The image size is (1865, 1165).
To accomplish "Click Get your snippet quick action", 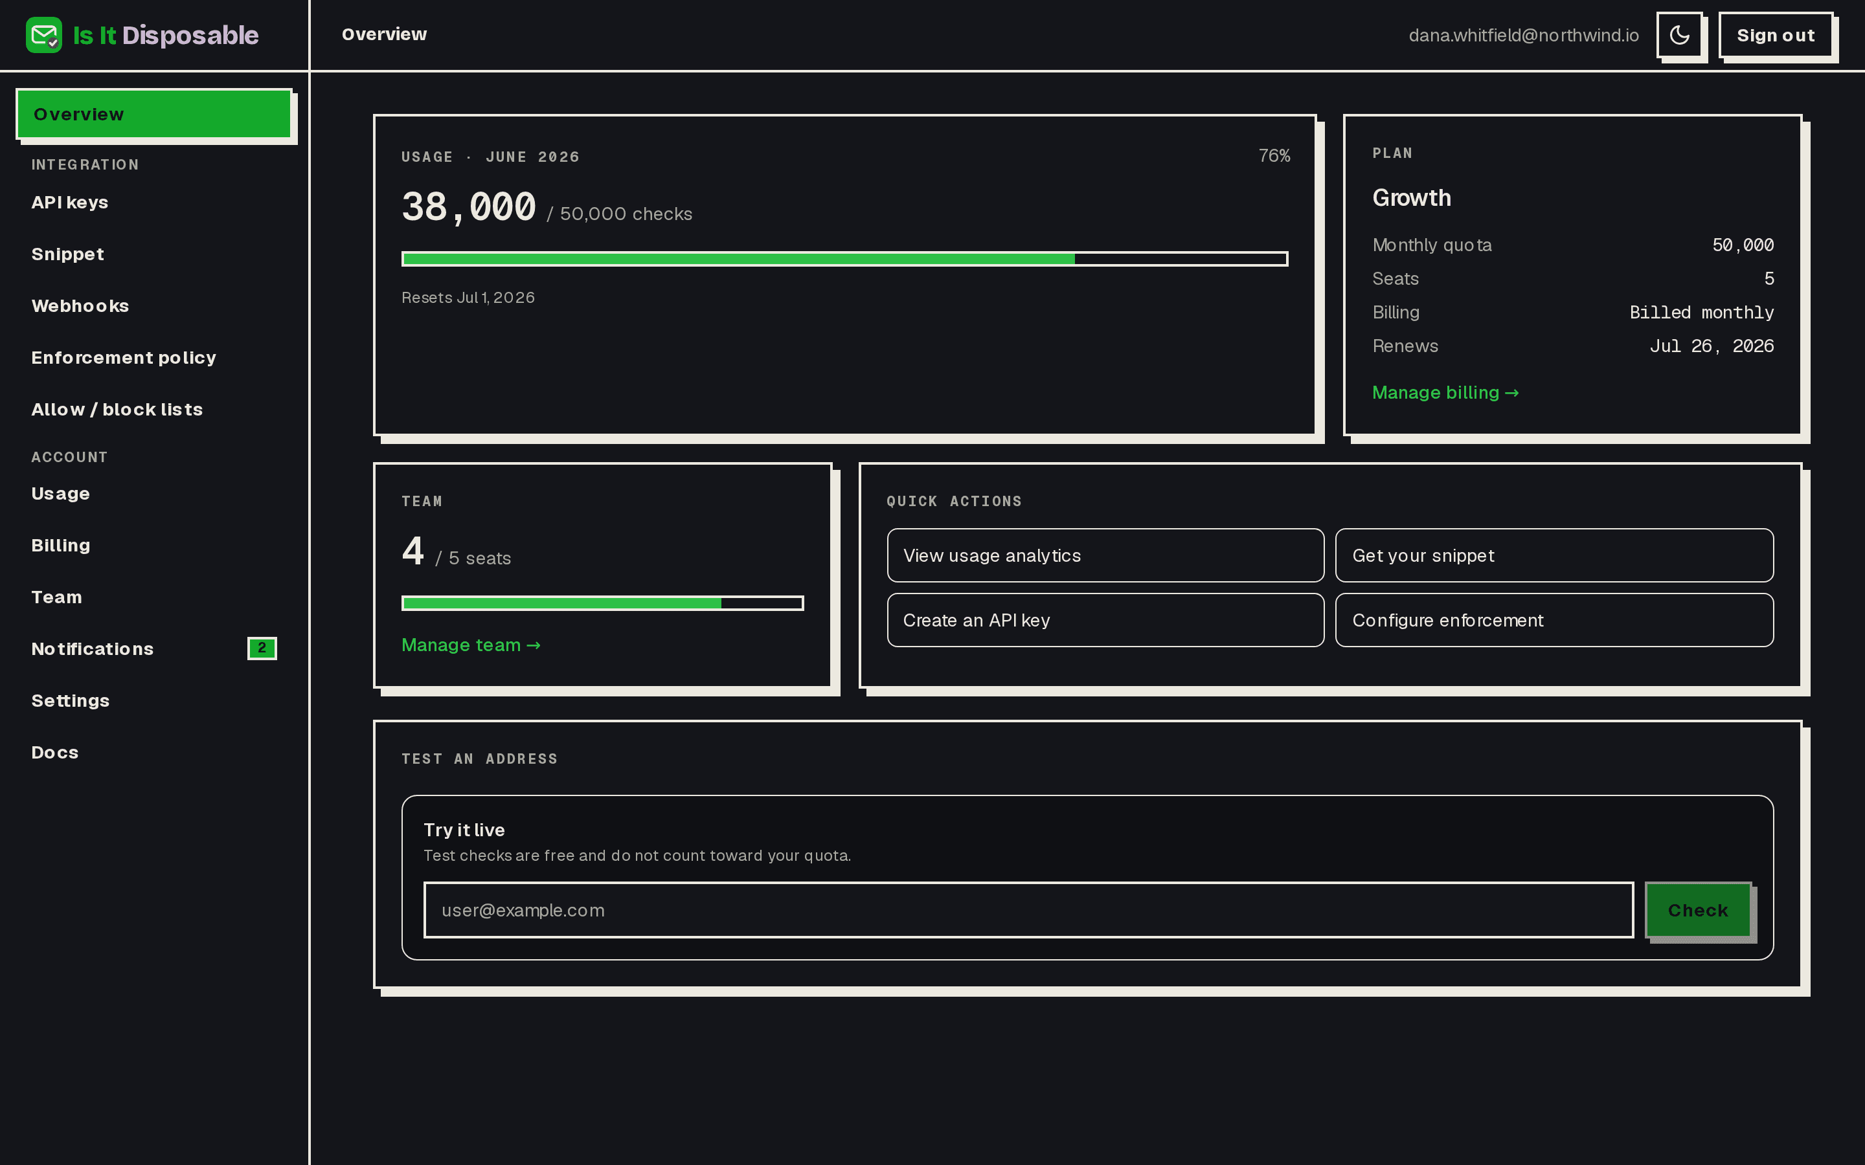I will pos(1554,555).
